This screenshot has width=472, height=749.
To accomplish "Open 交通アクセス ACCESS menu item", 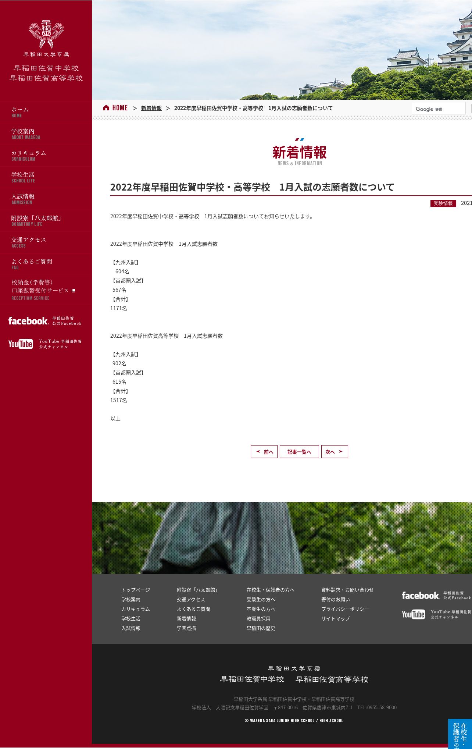I will (x=46, y=242).
